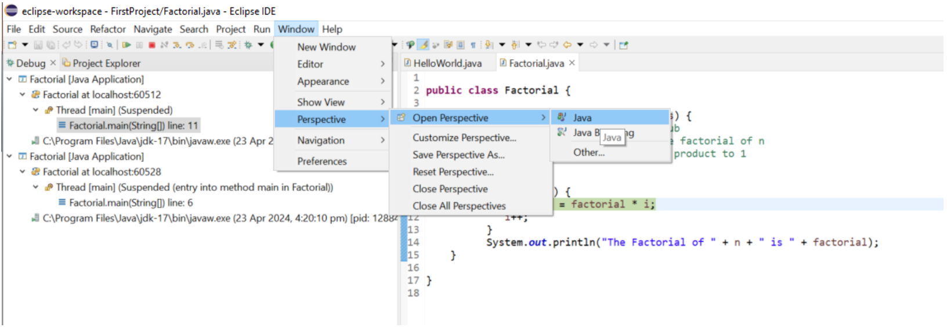This screenshot has height=327, width=947.
Task: Close the Factorial.java editor tab
Action: click(x=572, y=63)
